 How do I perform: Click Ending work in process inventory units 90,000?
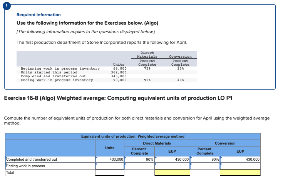[120, 80]
